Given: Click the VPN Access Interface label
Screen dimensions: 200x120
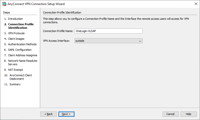Looking at the screenshot, I should click(x=56, y=41).
